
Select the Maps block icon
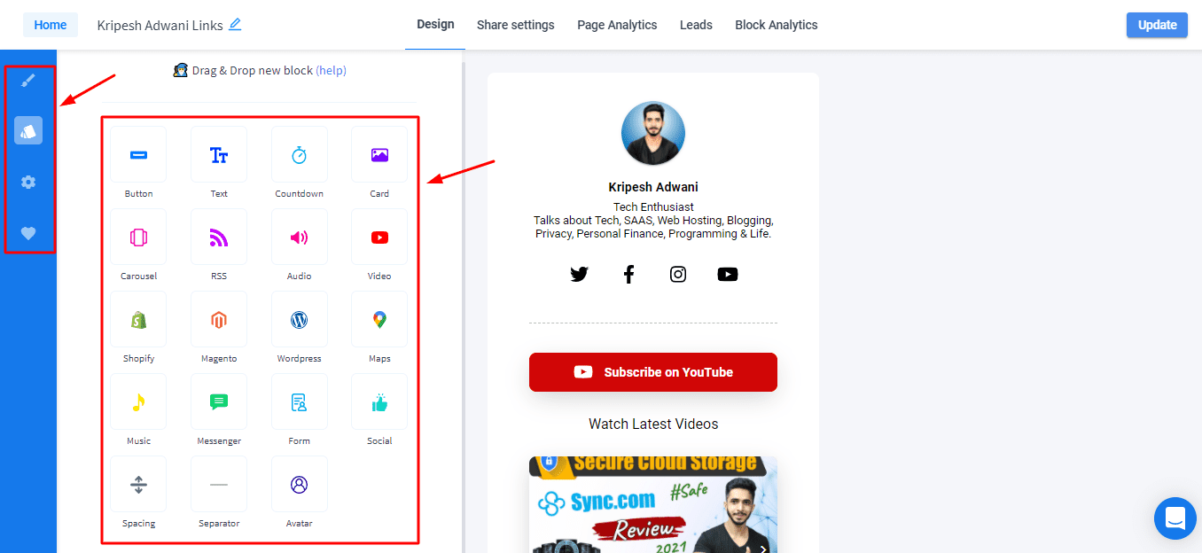[x=379, y=320]
